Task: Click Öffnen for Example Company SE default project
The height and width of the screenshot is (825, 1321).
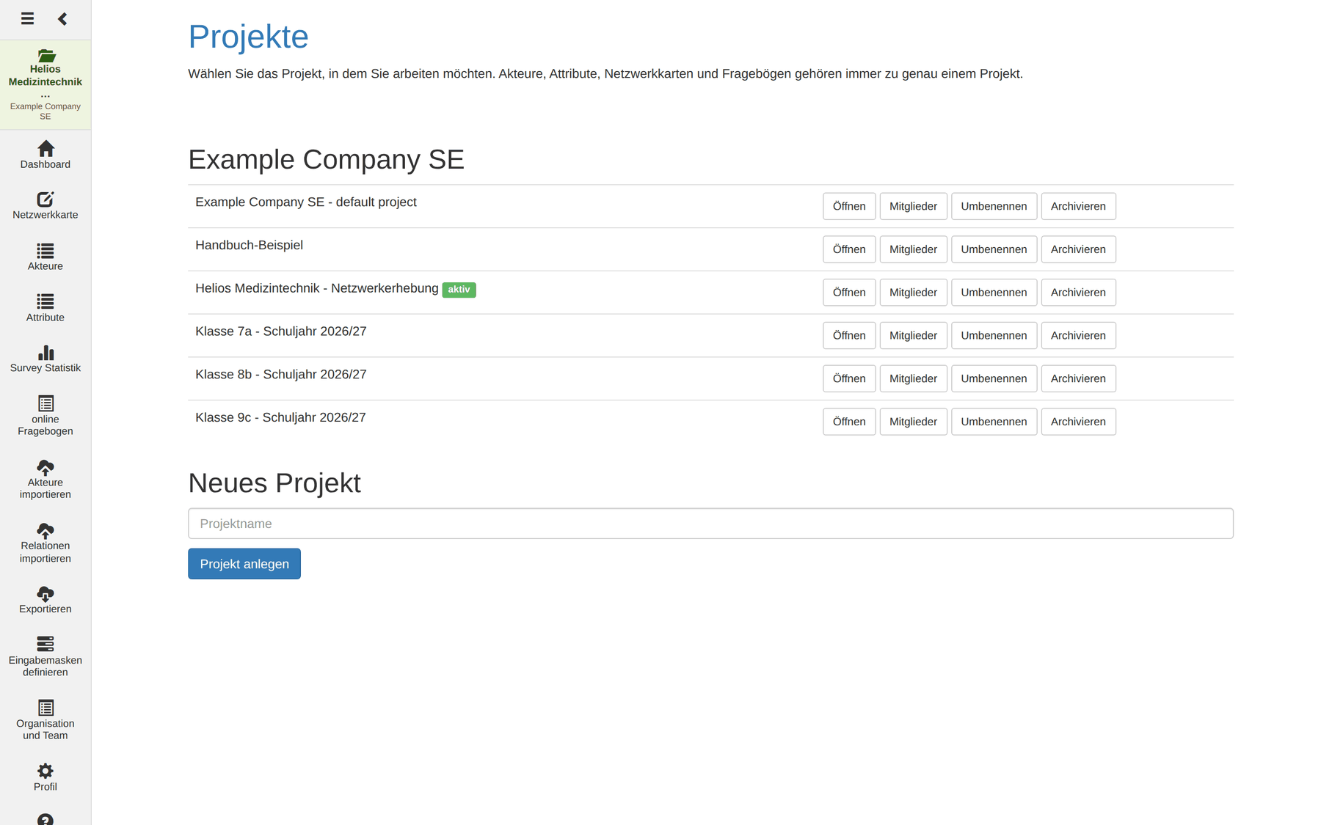Action: coord(849,206)
